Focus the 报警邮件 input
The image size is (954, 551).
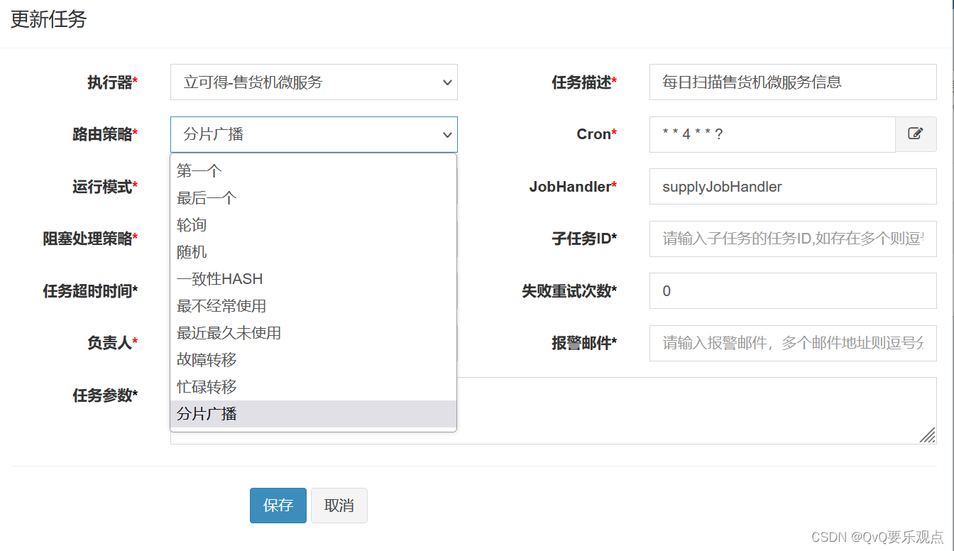[793, 343]
